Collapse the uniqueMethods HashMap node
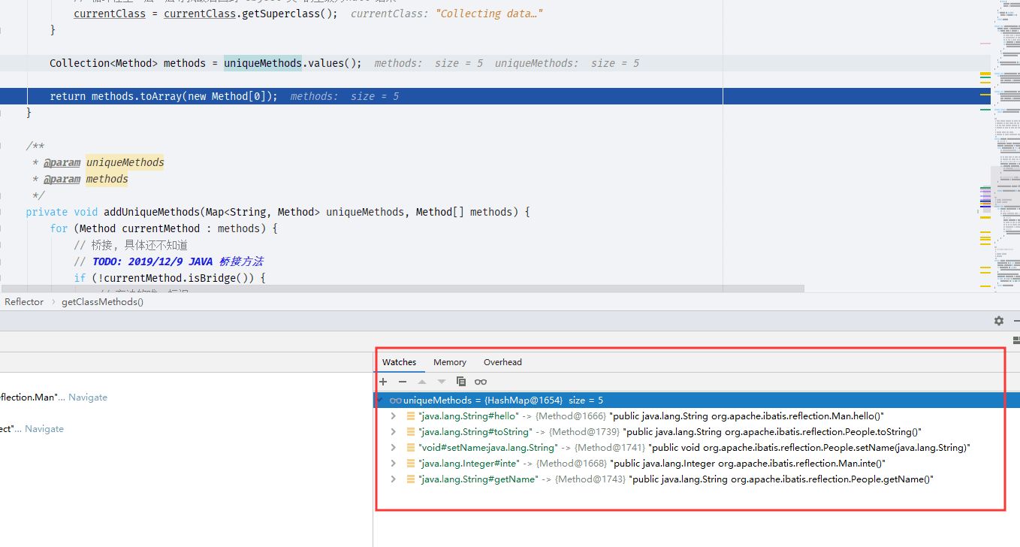 pos(381,400)
